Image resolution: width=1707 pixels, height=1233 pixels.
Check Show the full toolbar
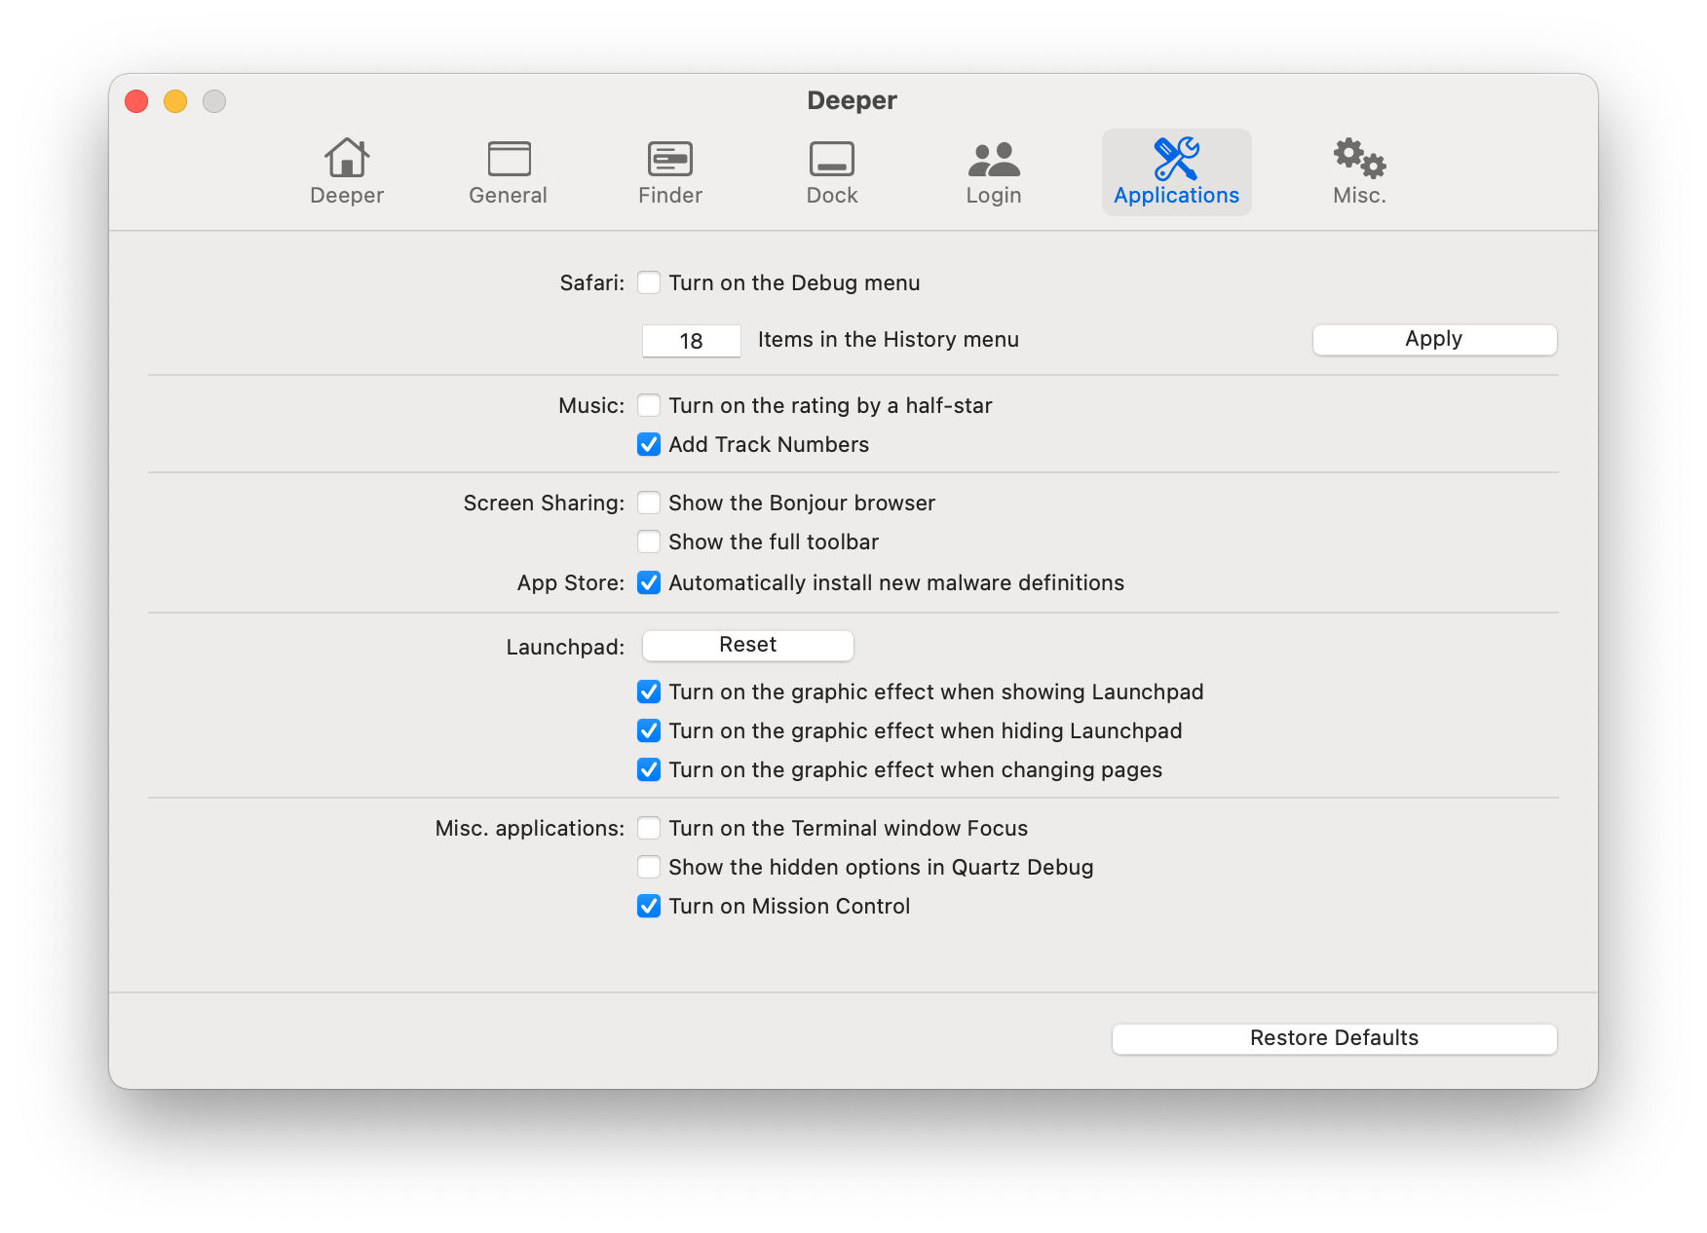tap(649, 542)
